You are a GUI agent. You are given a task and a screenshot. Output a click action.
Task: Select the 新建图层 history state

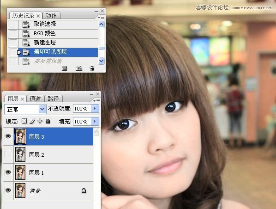pos(58,43)
